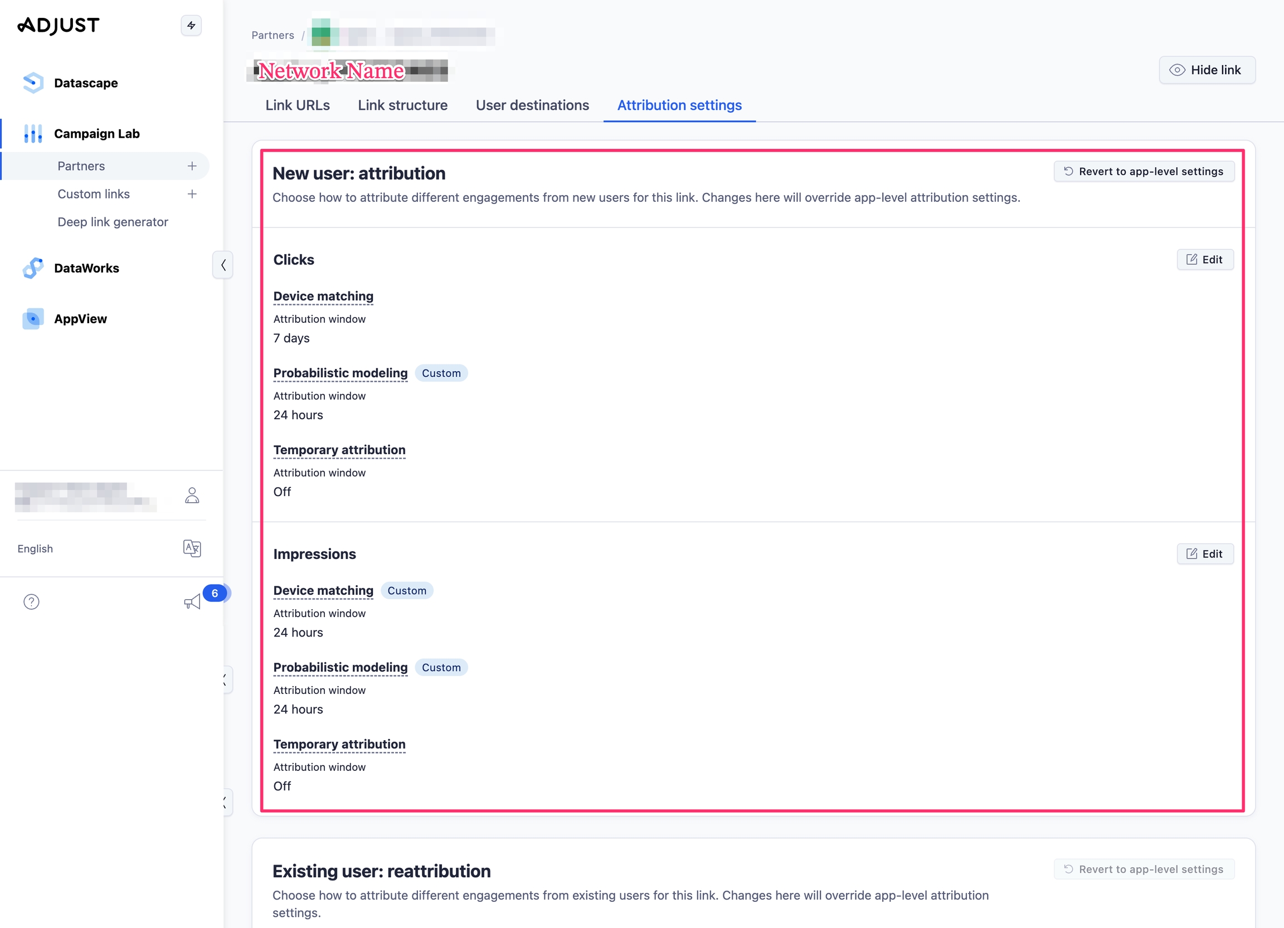Add a custom link with plus icon
Viewport: 1284px width, 928px height.
(x=192, y=194)
